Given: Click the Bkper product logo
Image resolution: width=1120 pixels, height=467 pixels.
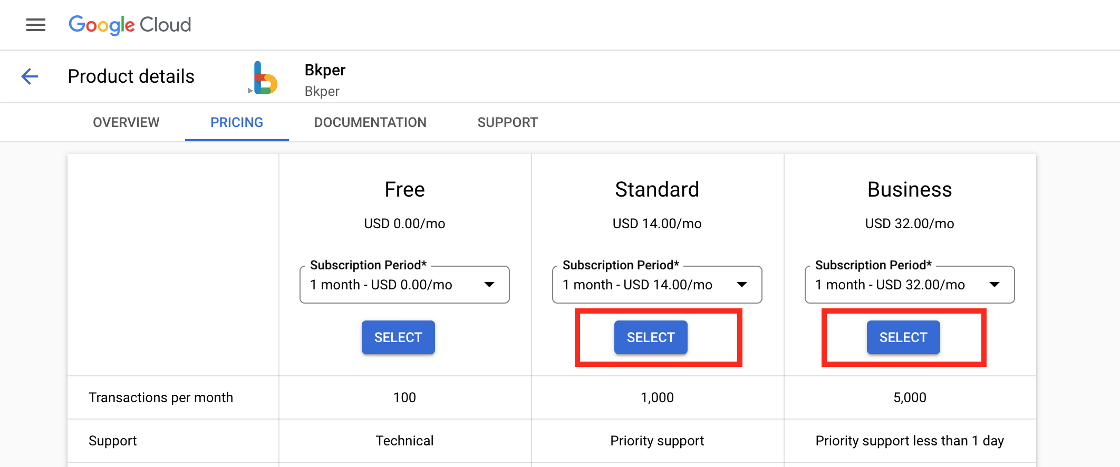Looking at the screenshot, I should tap(265, 77).
